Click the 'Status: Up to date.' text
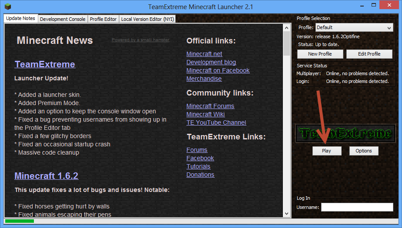The width and height of the screenshot is (402, 228). [319, 44]
